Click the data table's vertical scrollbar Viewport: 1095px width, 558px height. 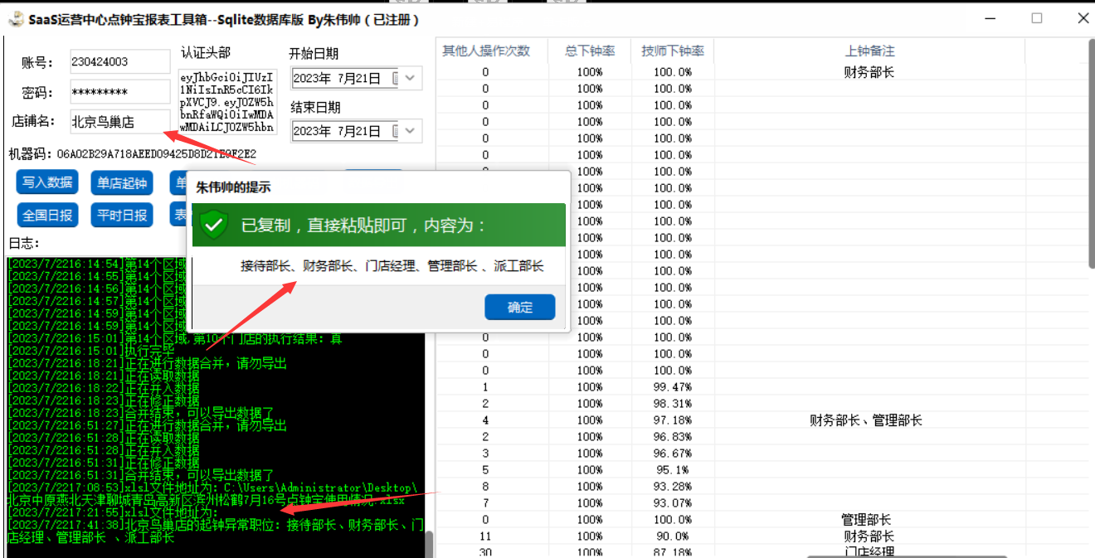click(1090, 166)
